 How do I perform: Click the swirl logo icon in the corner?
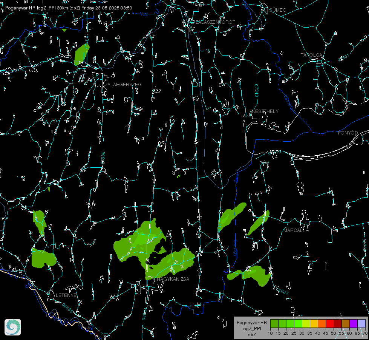click(x=13, y=327)
